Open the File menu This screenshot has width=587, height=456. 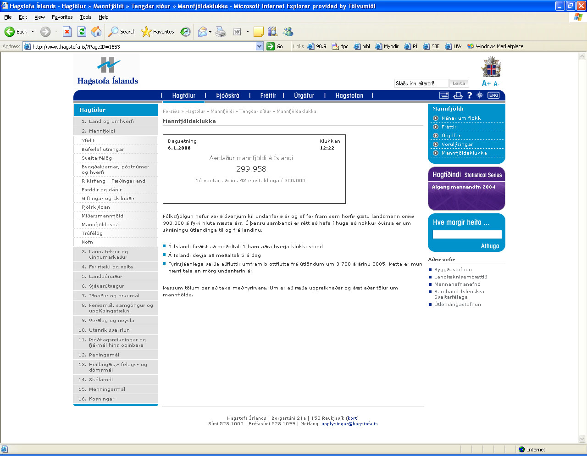click(x=8, y=17)
